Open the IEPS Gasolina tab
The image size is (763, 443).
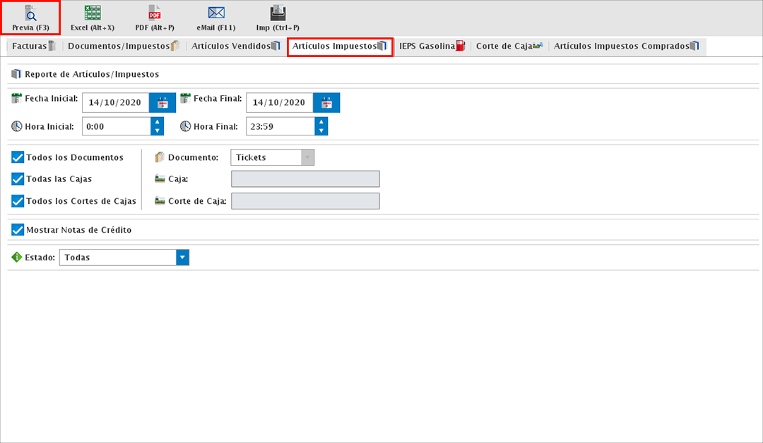[x=432, y=47]
